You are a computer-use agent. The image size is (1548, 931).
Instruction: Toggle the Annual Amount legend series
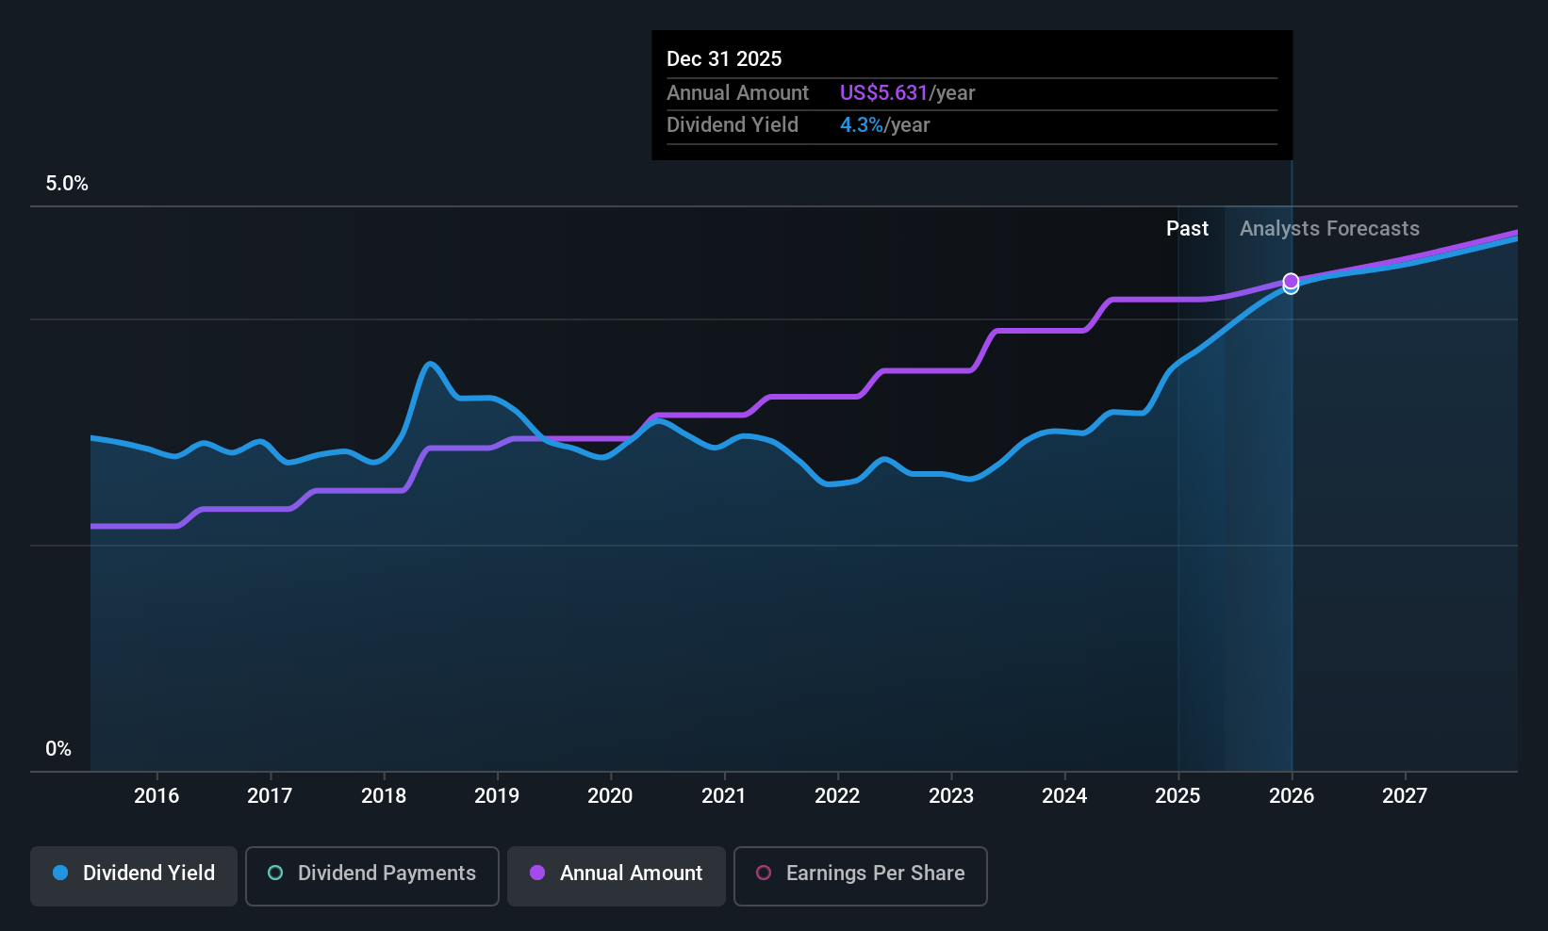617,876
